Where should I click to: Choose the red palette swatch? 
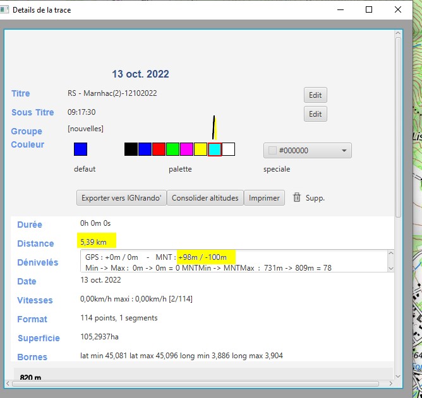pyautogui.click(x=159, y=149)
